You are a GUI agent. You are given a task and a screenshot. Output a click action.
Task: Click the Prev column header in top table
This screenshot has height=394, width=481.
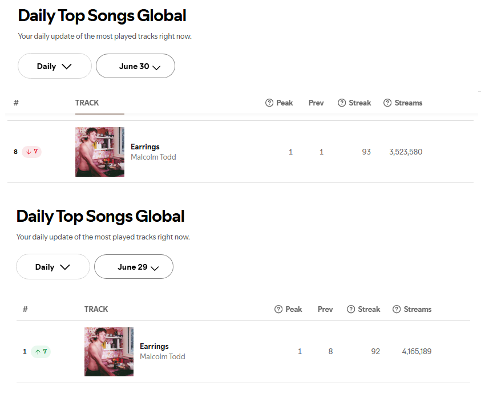[x=316, y=103]
